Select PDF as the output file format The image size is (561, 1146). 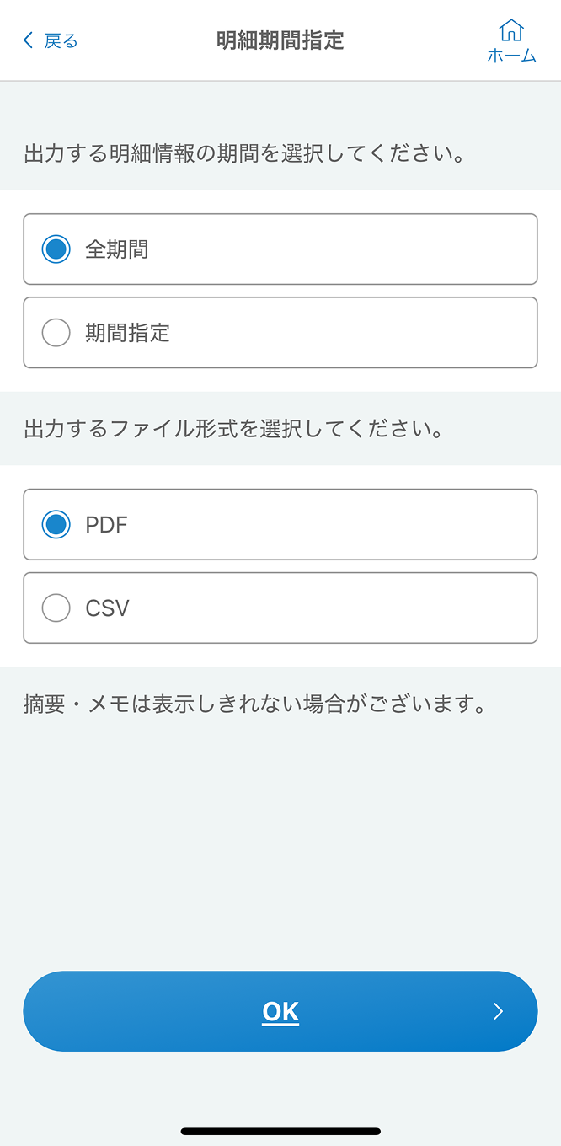56,524
